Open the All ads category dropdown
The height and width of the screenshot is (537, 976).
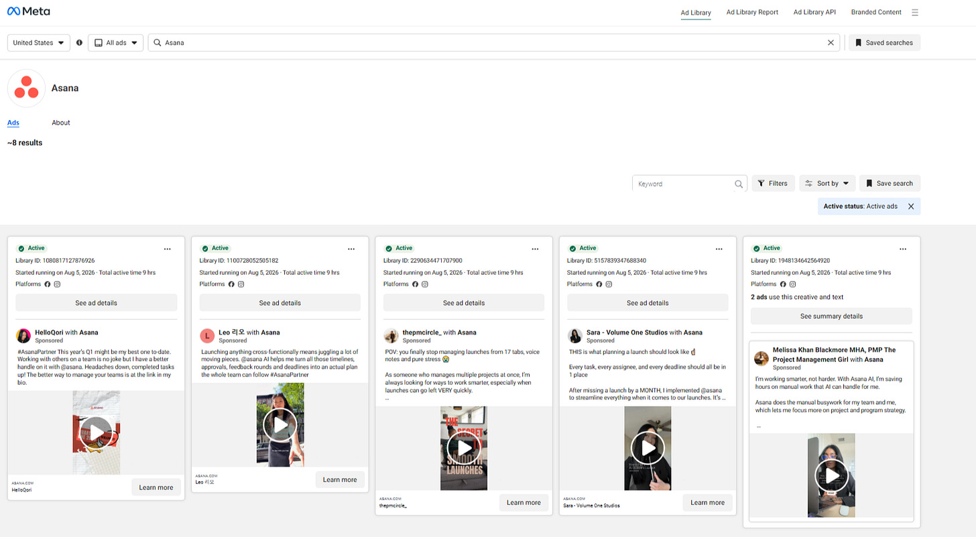tap(116, 42)
